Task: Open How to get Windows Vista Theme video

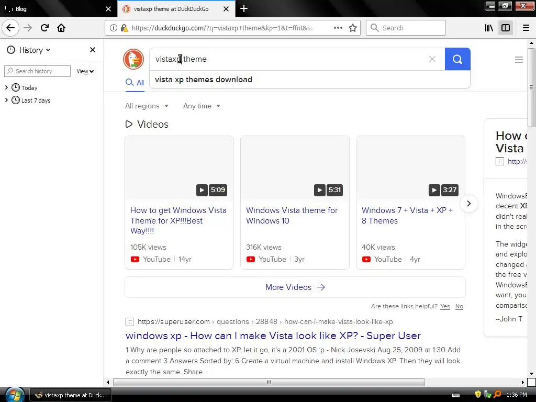Action: pos(178,220)
